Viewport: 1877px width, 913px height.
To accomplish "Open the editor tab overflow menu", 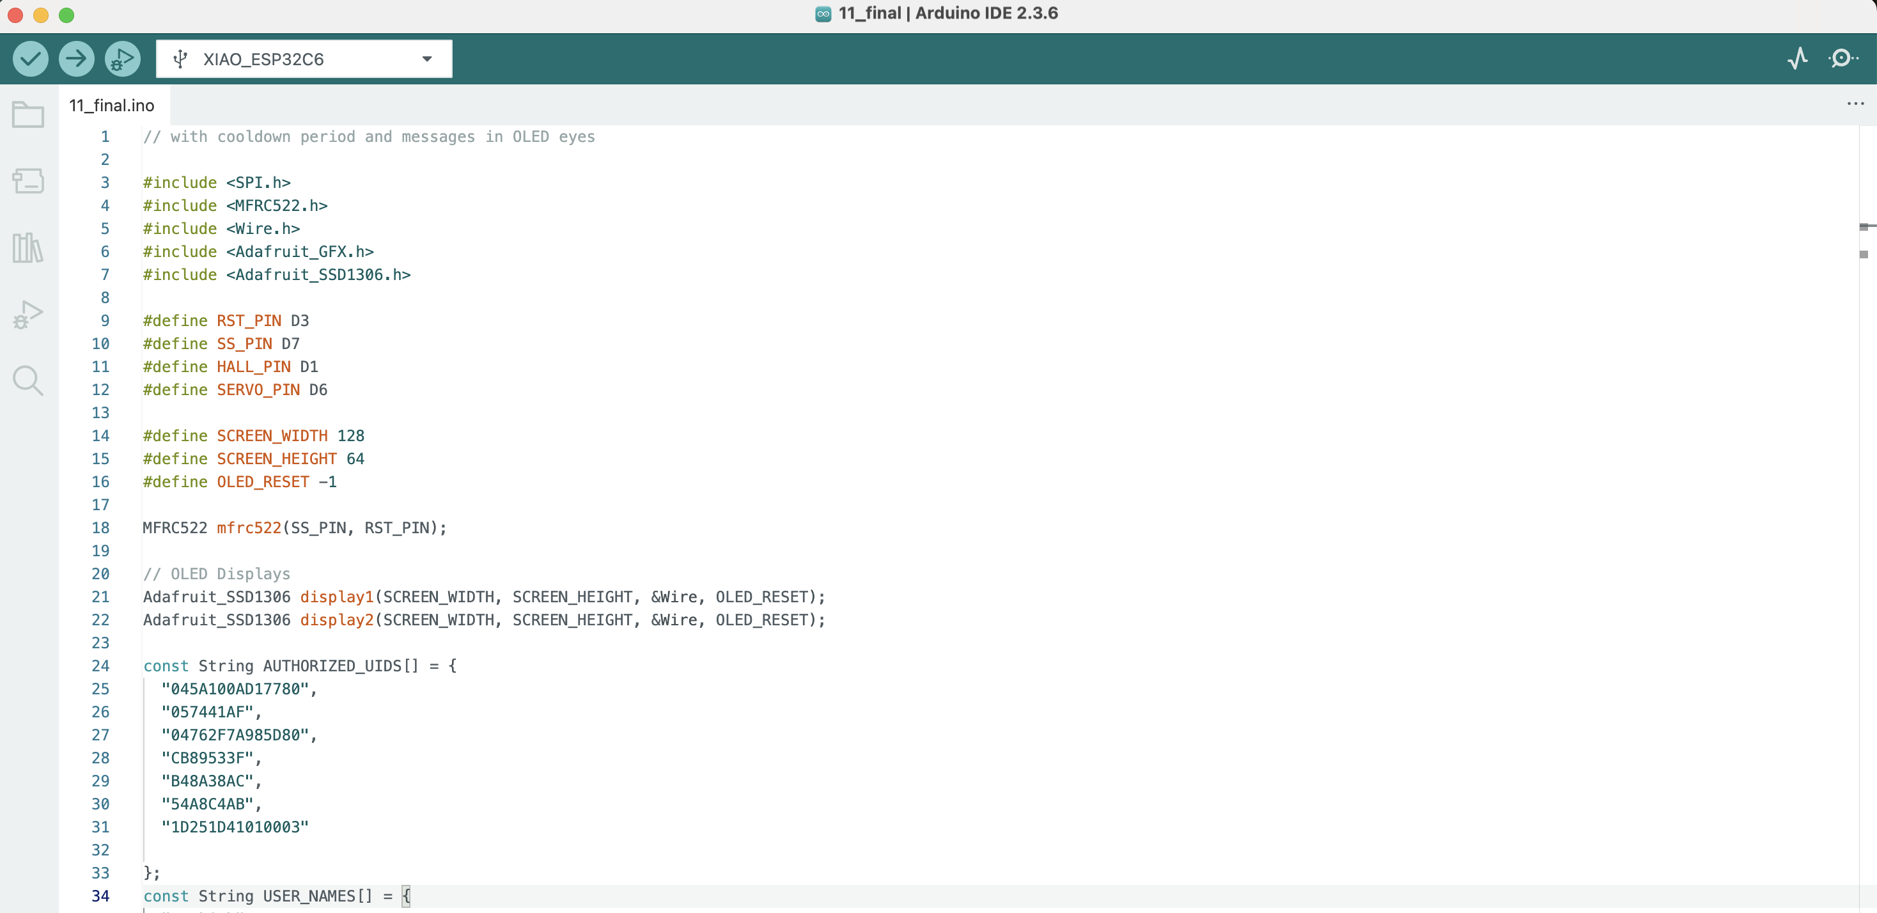I will click(1855, 104).
